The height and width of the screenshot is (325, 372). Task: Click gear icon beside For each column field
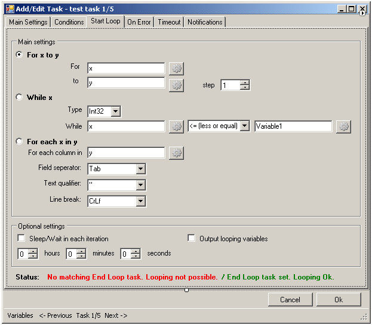coord(176,153)
